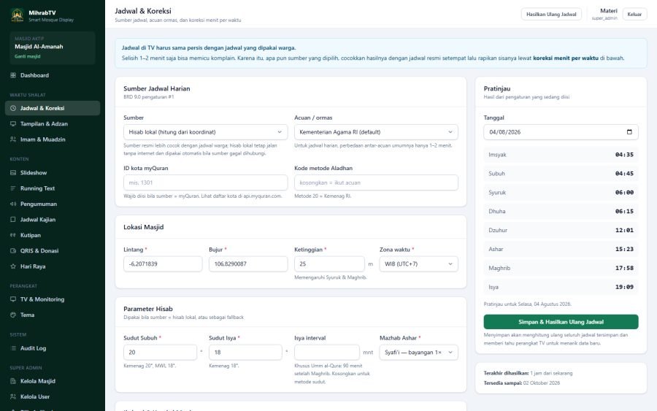The width and height of the screenshot is (657, 411).
Task: Click the Ashar 15:23 preview row
Action: click(561, 249)
